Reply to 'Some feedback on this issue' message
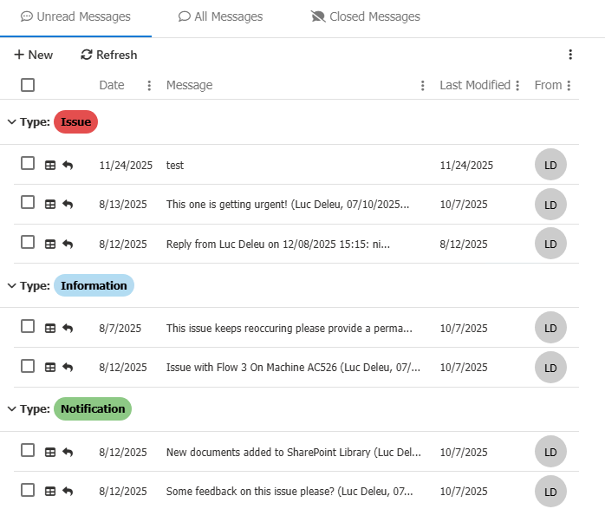Image resolution: width=605 pixels, height=509 pixels. coord(68,492)
